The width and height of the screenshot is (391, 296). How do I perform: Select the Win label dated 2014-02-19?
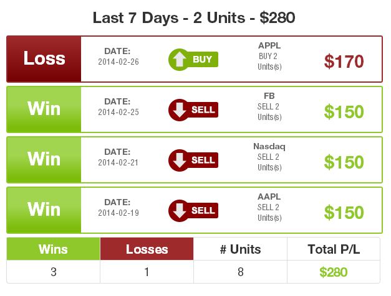click(44, 210)
